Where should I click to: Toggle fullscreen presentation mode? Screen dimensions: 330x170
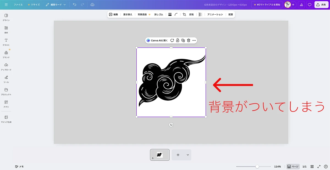point(319,166)
